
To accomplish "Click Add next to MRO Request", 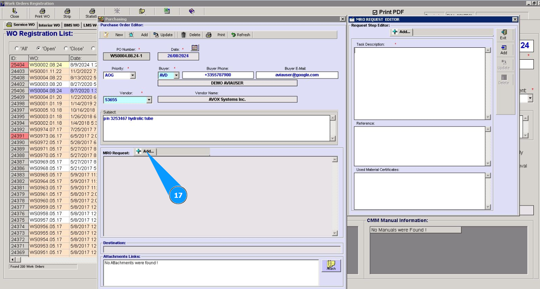I will 145,152.
